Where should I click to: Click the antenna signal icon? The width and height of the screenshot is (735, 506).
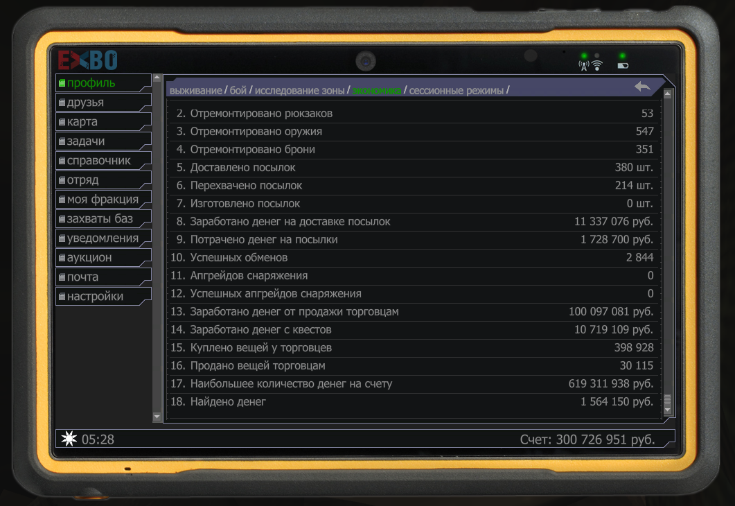click(583, 66)
